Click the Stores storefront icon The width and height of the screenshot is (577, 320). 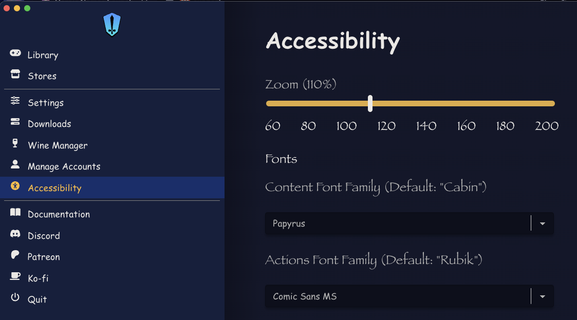tap(15, 74)
